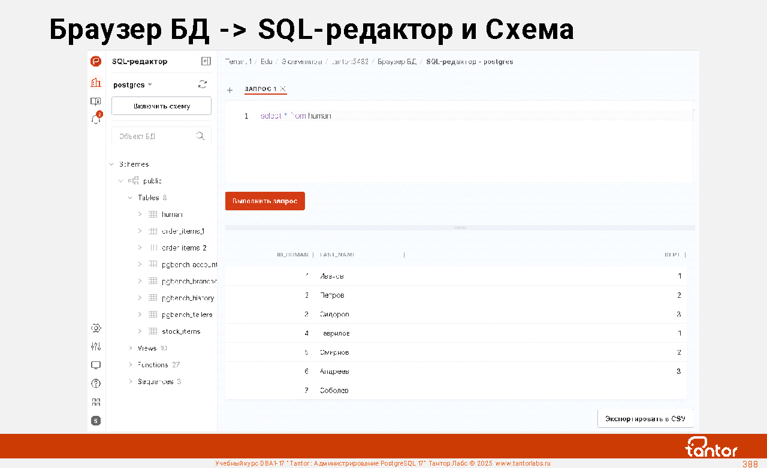Select the Запрос 1 tab

pos(260,89)
